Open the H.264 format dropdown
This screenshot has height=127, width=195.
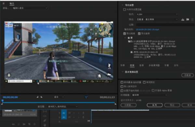coord(157,14)
